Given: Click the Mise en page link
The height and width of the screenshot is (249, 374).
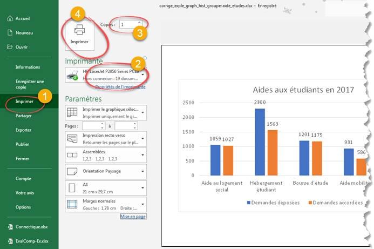Looking at the screenshot, I should pos(132,216).
